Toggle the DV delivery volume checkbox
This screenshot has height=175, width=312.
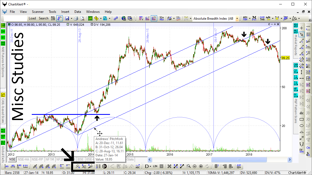(92, 25)
